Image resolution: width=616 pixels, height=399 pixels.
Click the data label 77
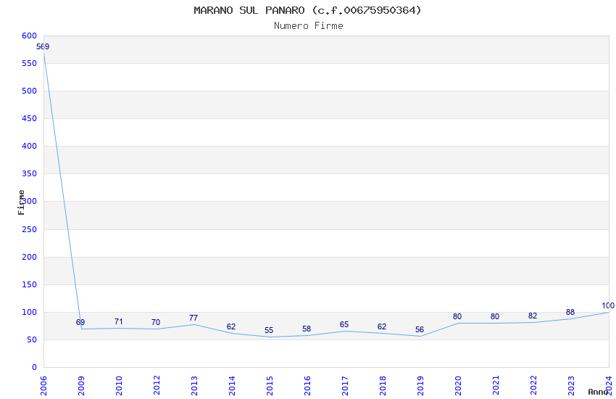coord(193,318)
